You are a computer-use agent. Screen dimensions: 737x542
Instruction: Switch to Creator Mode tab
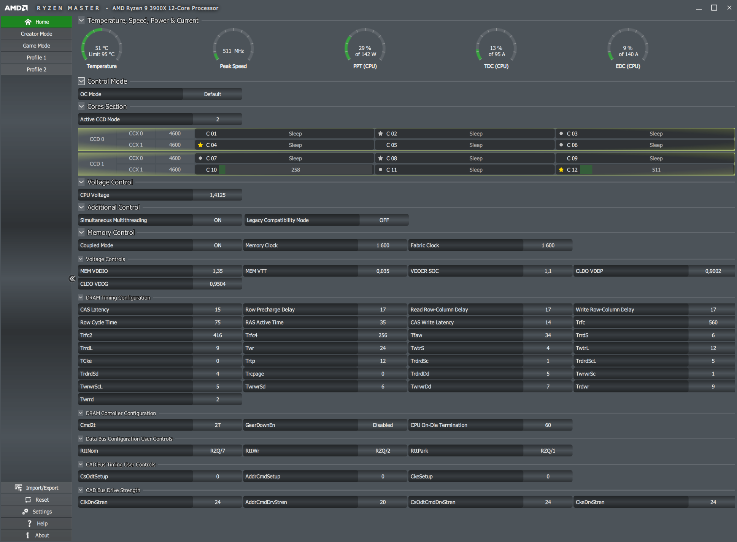tap(37, 34)
